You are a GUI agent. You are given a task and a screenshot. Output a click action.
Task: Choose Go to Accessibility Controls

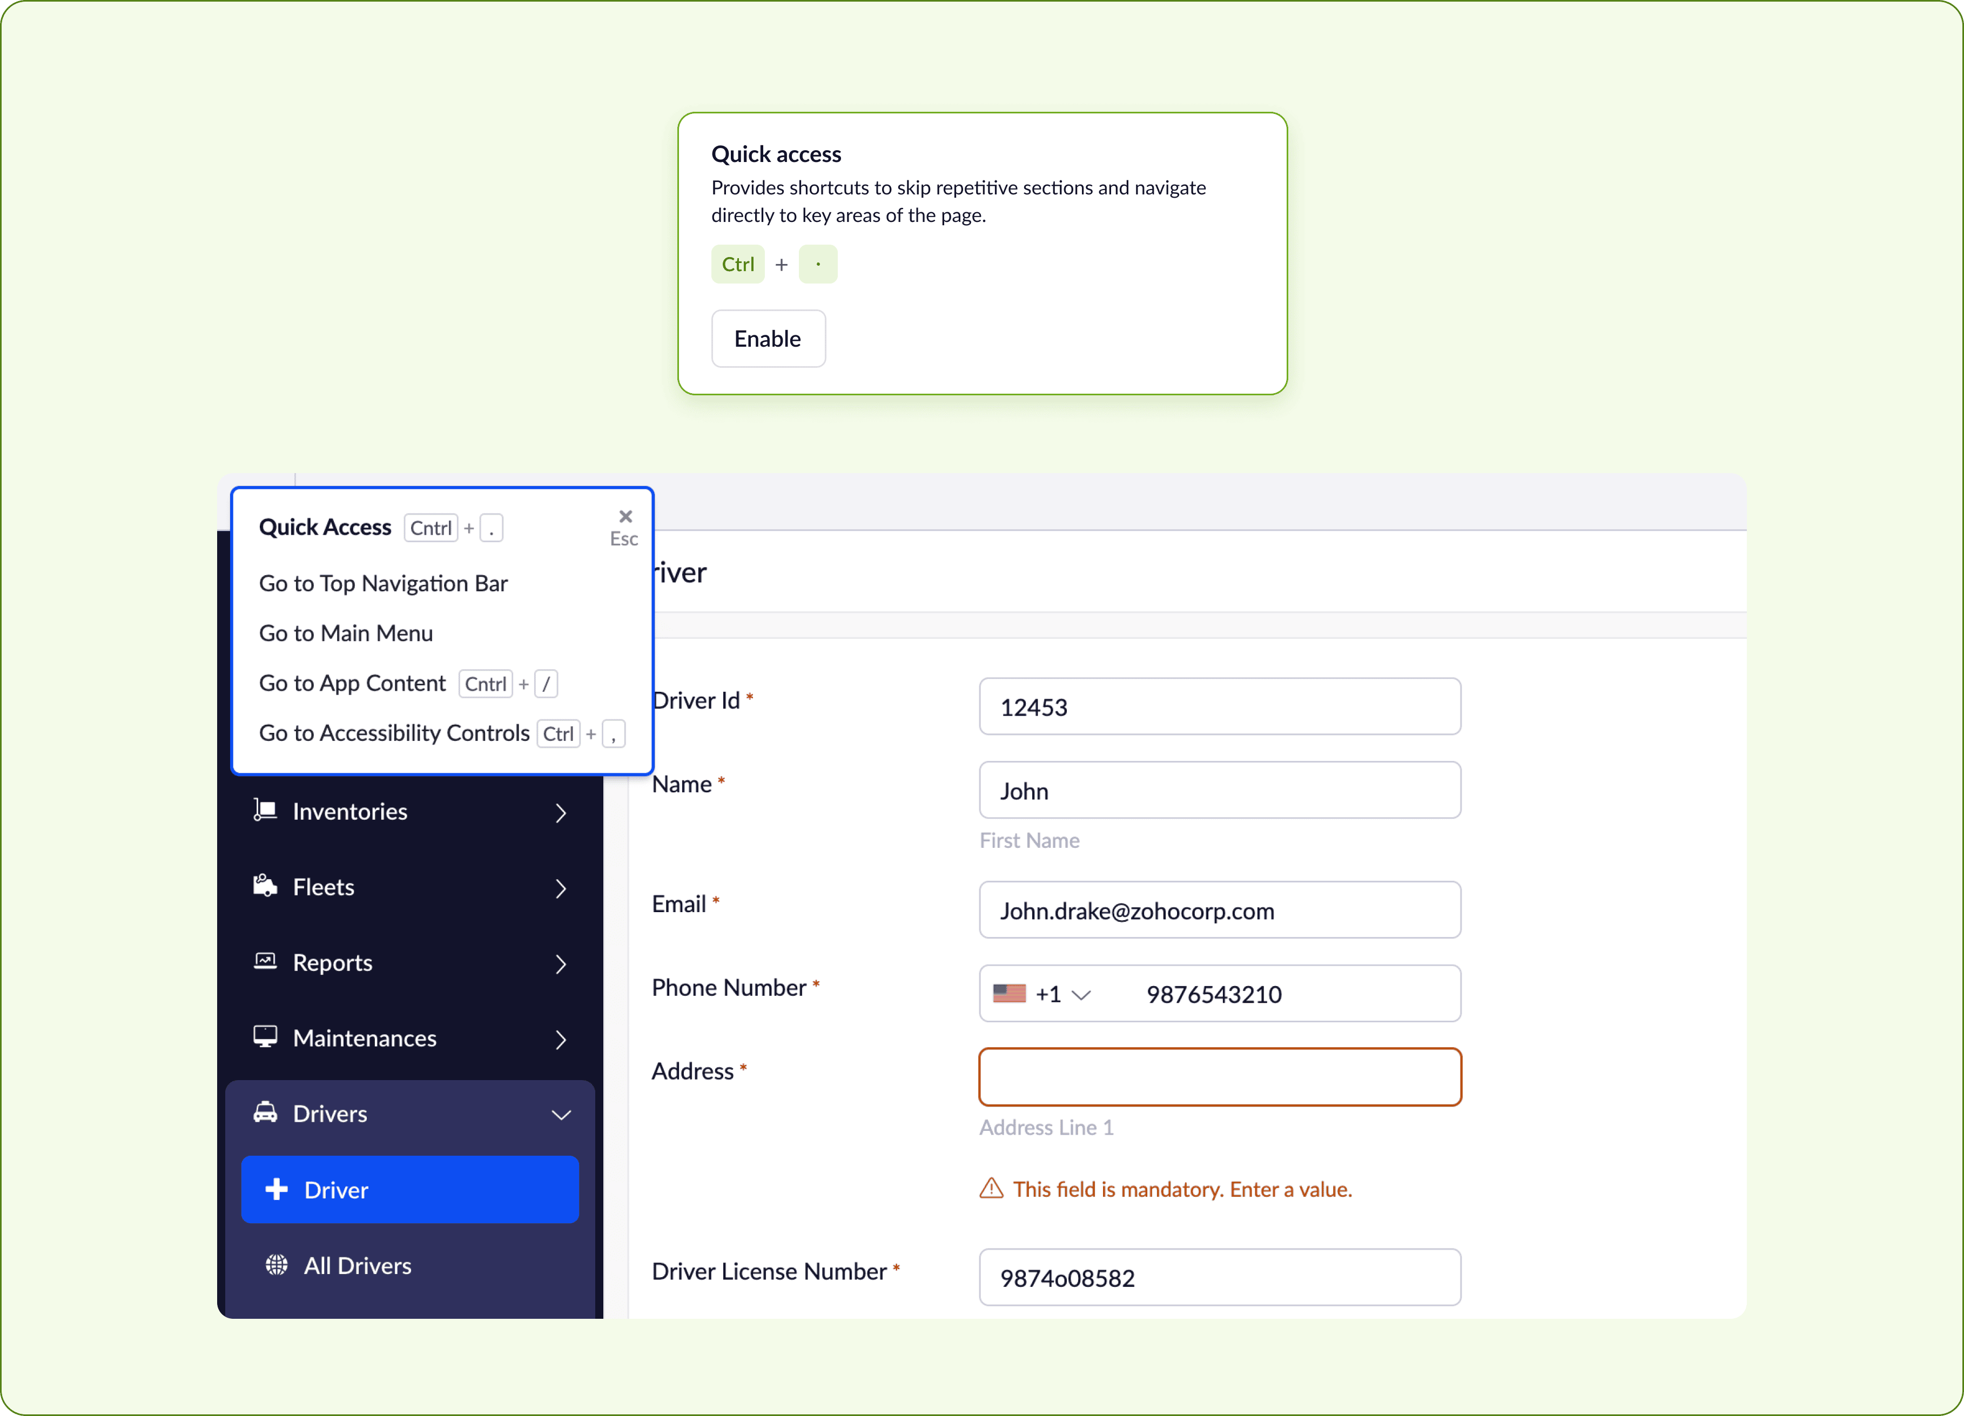coord(394,733)
